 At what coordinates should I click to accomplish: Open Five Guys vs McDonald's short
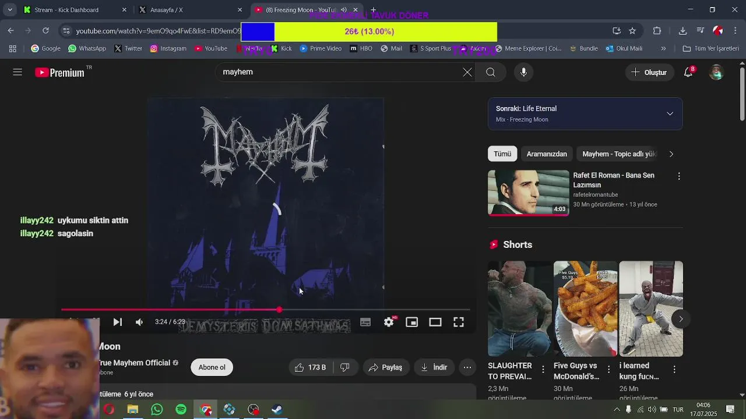tap(585, 308)
